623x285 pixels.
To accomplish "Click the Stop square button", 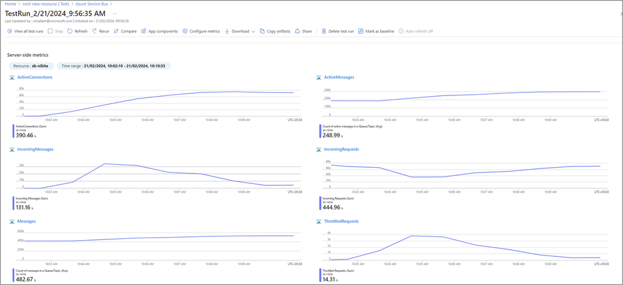I will pyautogui.click(x=51, y=31).
